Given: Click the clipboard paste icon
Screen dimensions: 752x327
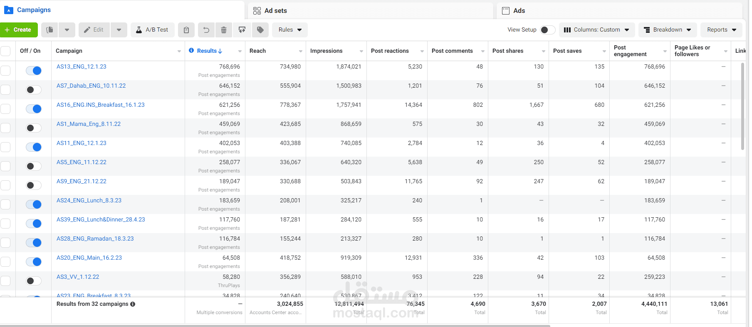Looking at the screenshot, I should 186,30.
